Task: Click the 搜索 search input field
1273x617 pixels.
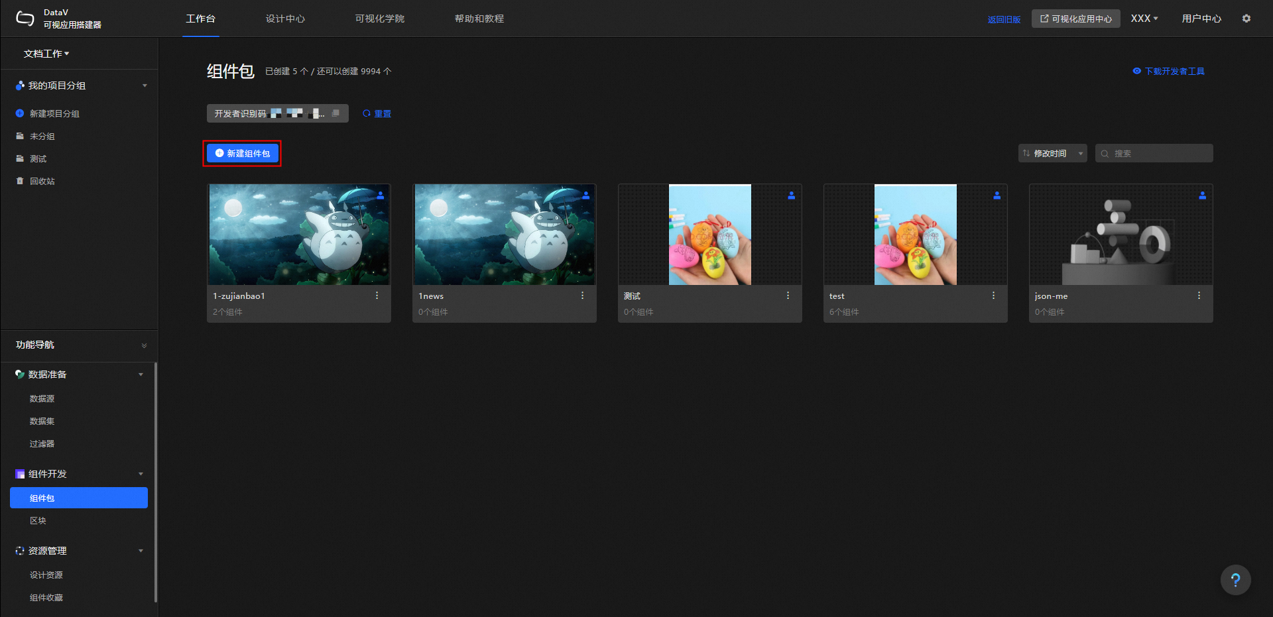Action: click(1154, 153)
